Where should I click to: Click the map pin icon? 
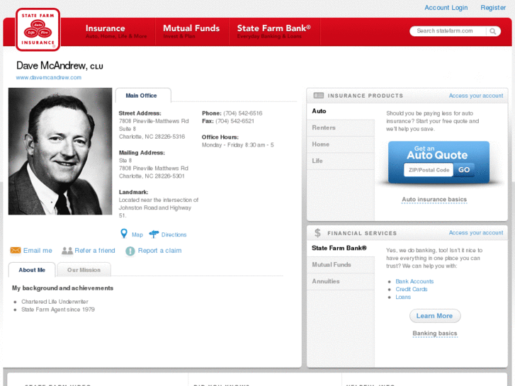(x=124, y=234)
